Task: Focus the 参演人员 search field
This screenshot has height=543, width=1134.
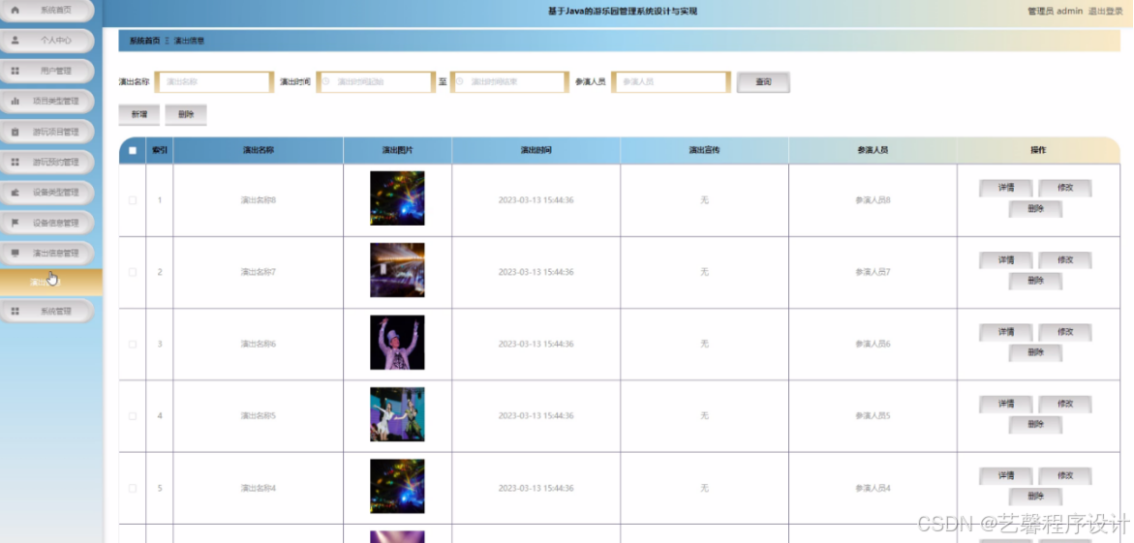Action: [x=671, y=81]
